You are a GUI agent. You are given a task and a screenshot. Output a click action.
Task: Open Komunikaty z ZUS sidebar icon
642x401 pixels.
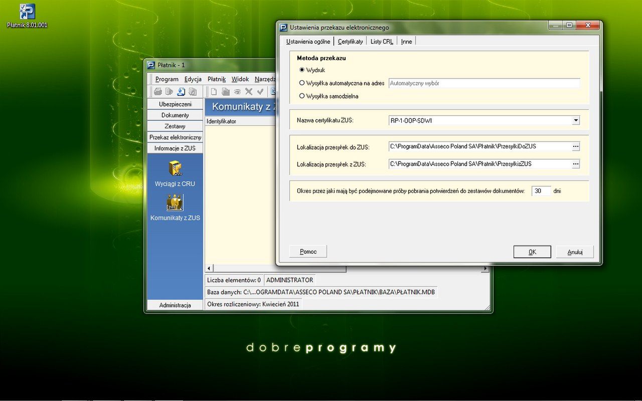coord(175,208)
